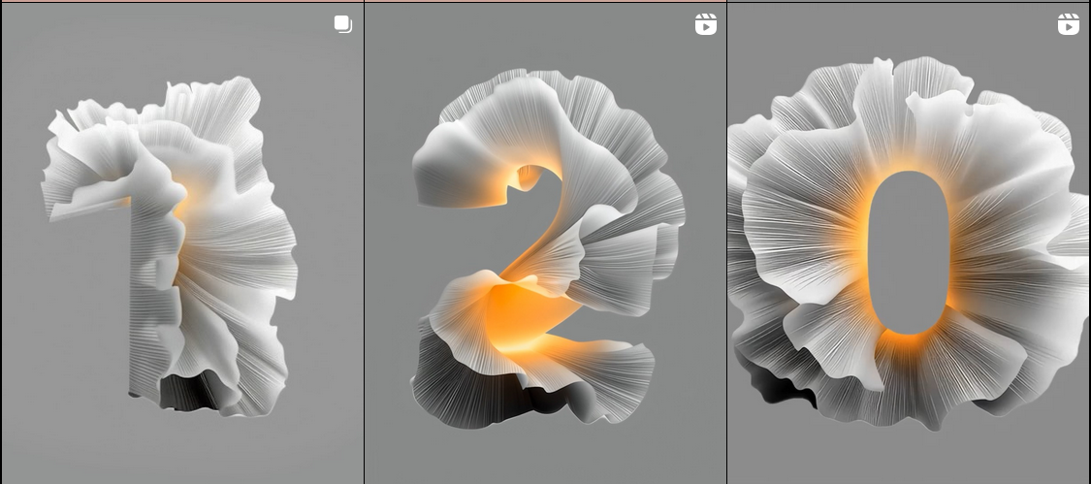Click the gray background below the number 0
1091x484 pixels.
[x=909, y=456]
